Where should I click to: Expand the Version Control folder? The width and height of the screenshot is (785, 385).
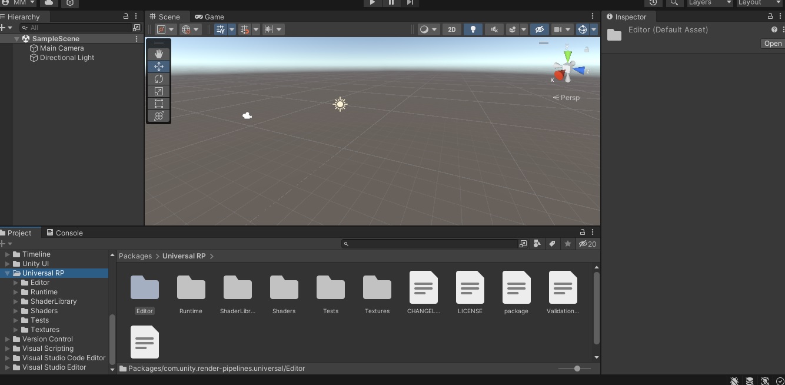click(x=7, y=339)
